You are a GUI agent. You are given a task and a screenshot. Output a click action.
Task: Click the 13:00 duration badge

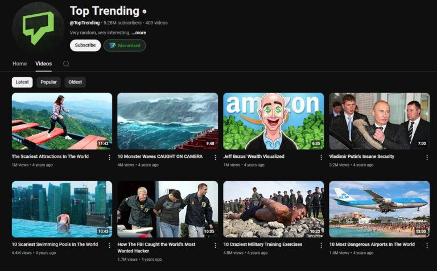point(421,231)
